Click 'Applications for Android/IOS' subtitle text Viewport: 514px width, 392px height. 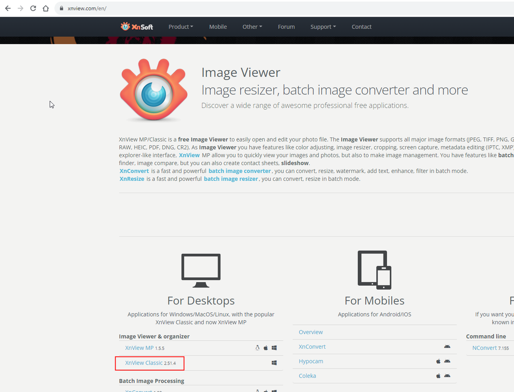[x=374, y=314]
